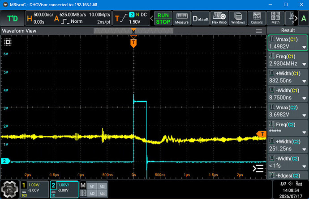Expand the +Width(C2) result dropdown arrow
The width and height of the screenshot is (309, 199).
pos(304,149)
